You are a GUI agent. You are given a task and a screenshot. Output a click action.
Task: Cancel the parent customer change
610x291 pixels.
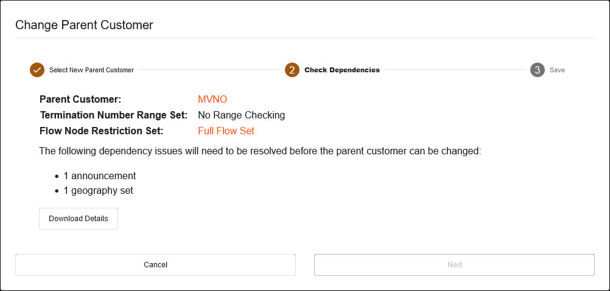[x=155, y=265]
